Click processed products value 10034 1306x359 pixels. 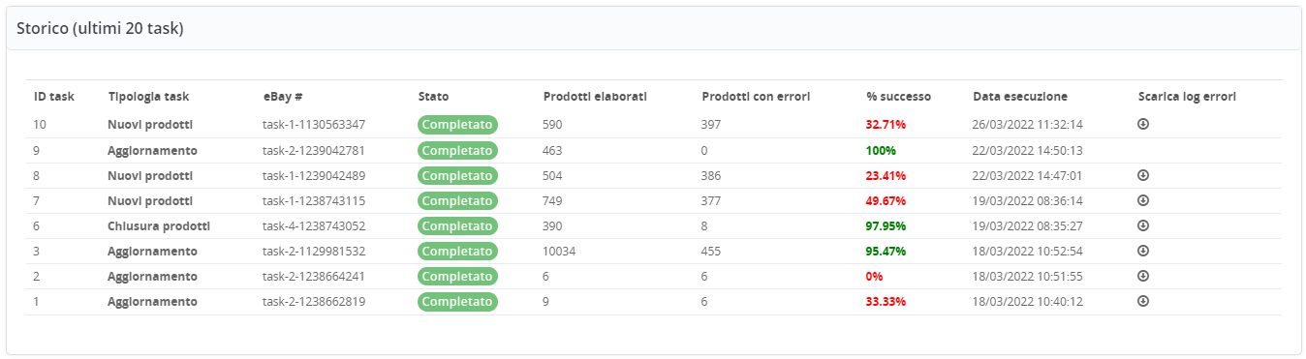pyautogui.click(x=559, y=251)
